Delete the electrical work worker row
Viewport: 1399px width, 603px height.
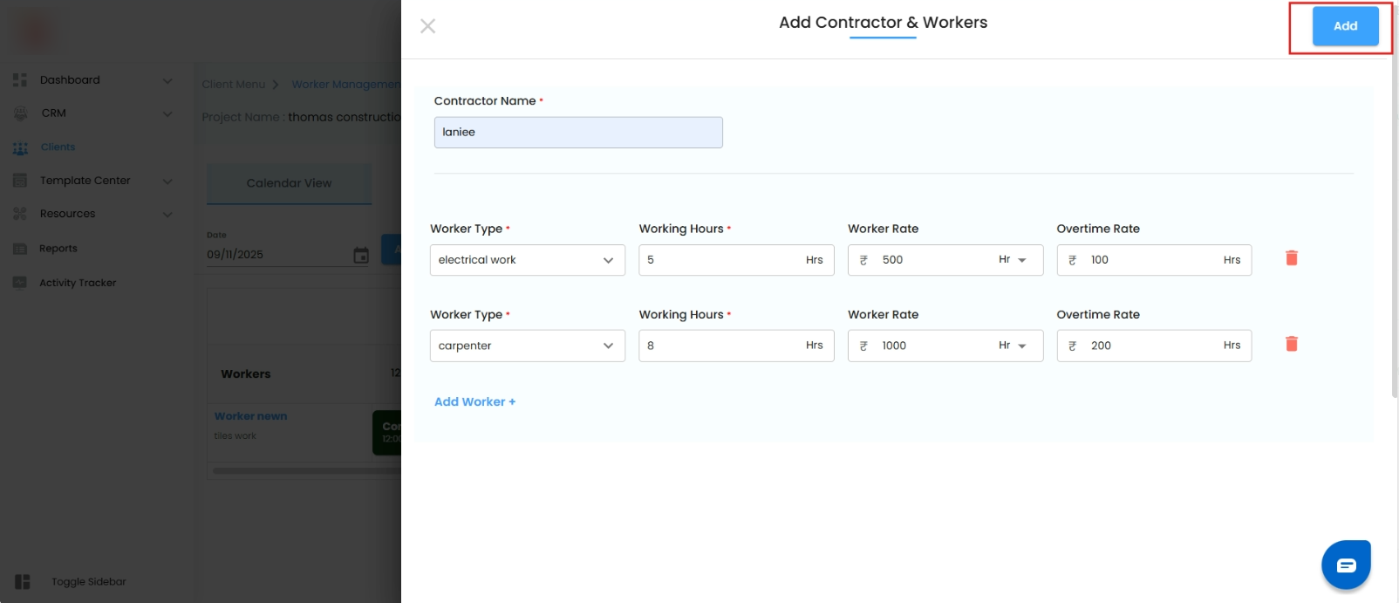coord(1292,258)
